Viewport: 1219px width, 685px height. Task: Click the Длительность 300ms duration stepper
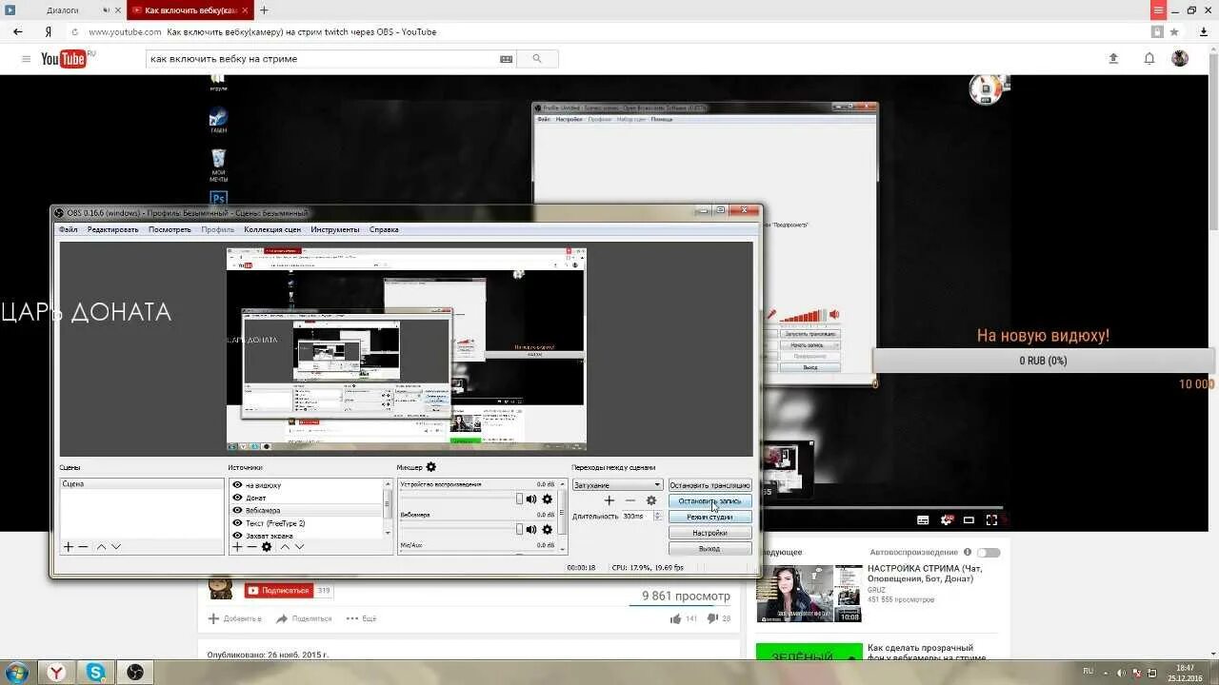(657, 516)
